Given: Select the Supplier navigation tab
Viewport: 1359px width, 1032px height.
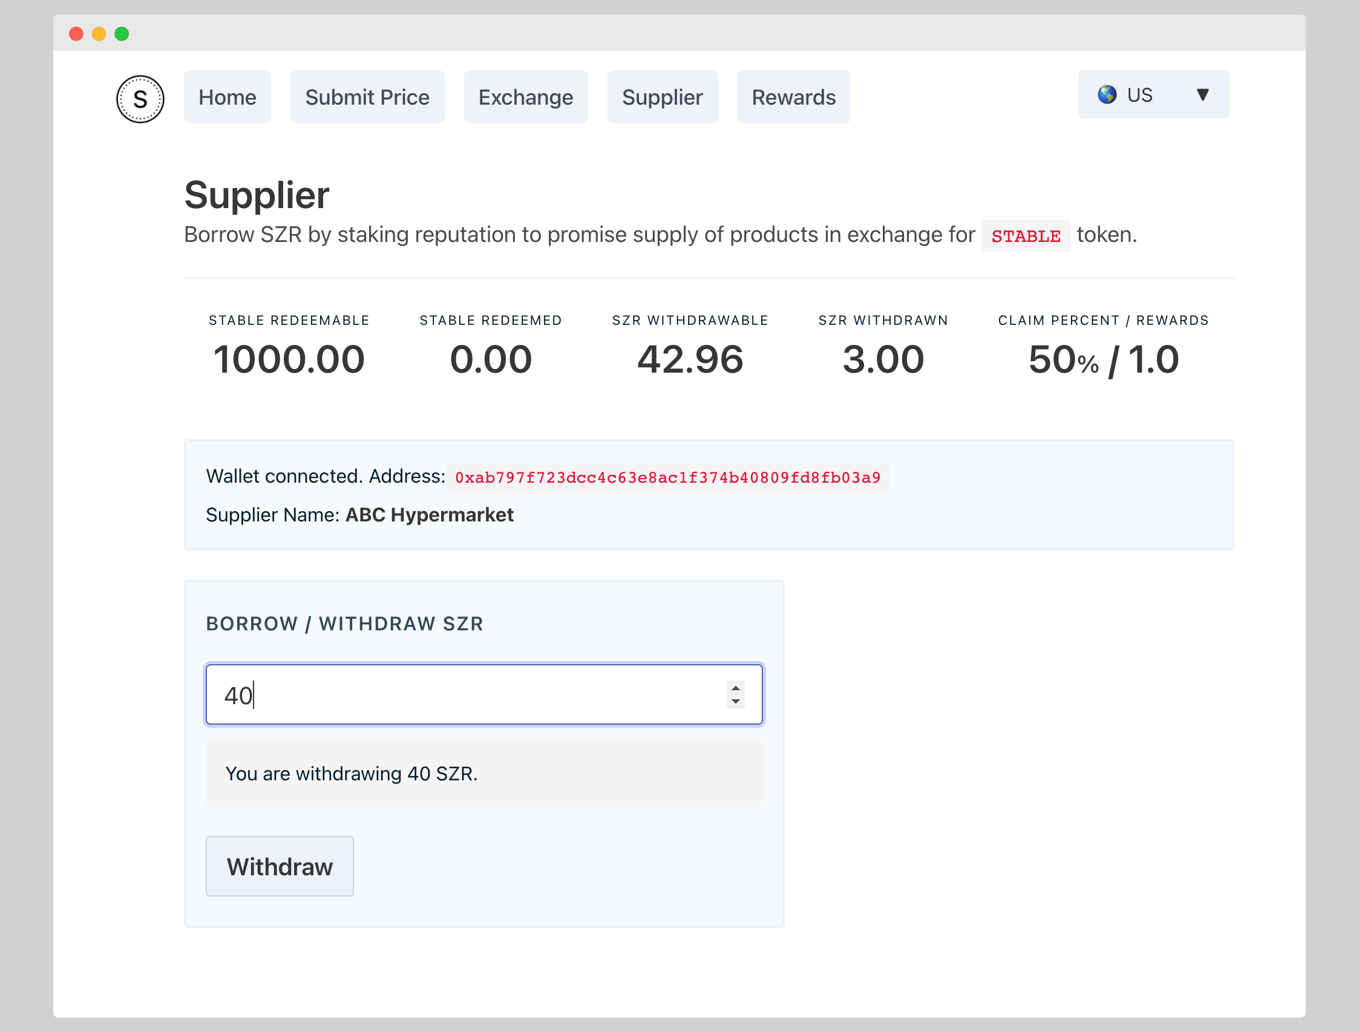Looking at the screenshot, I should (x=663, y=97).
